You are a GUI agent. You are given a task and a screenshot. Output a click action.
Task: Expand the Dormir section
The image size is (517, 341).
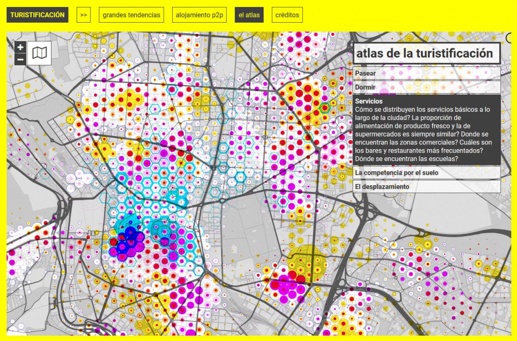(x=427, y=87)
